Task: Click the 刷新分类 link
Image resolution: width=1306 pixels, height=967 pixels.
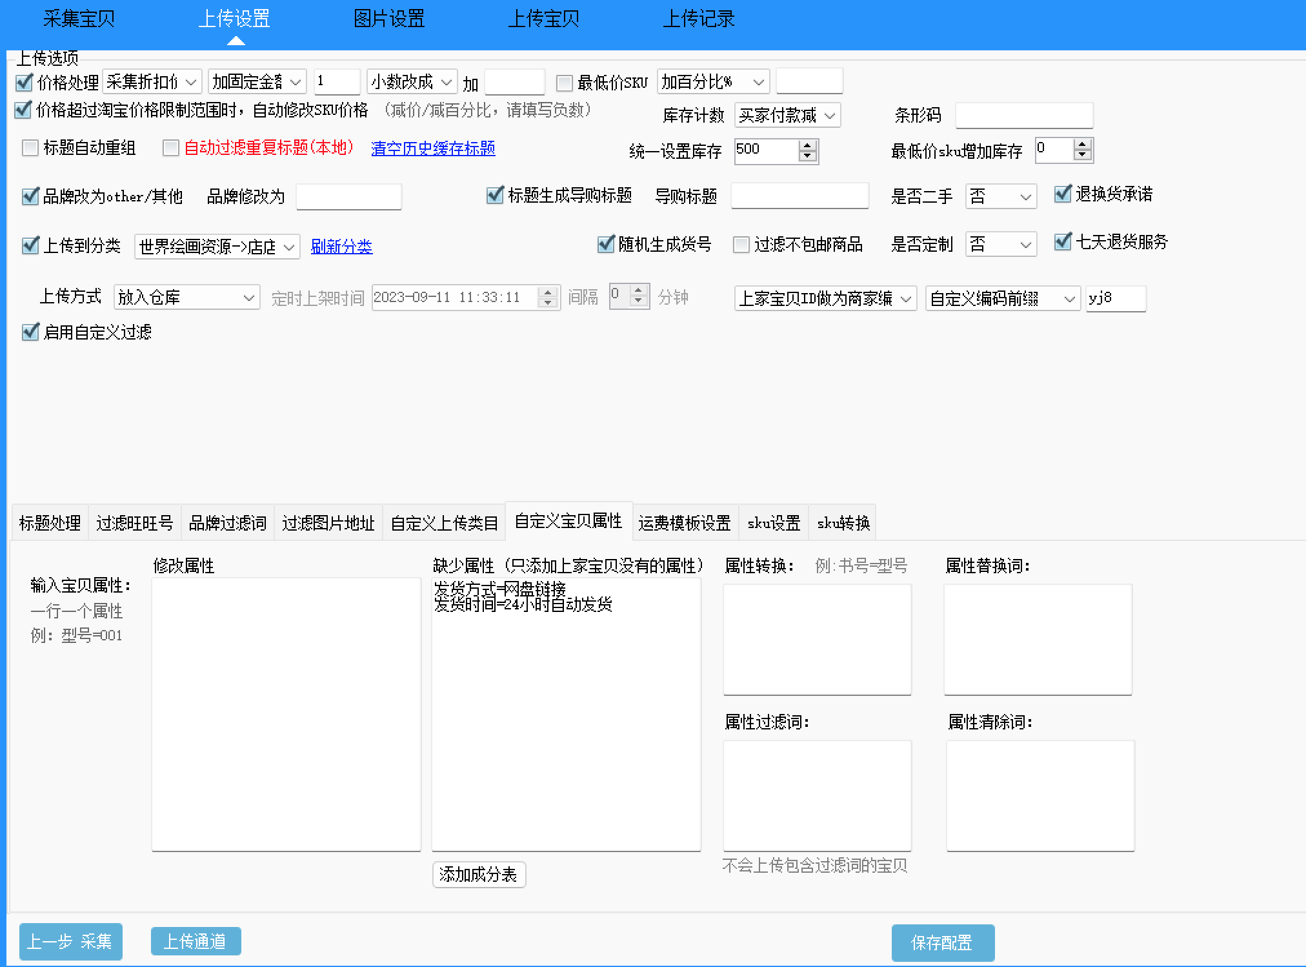Action: click(341, 247)
